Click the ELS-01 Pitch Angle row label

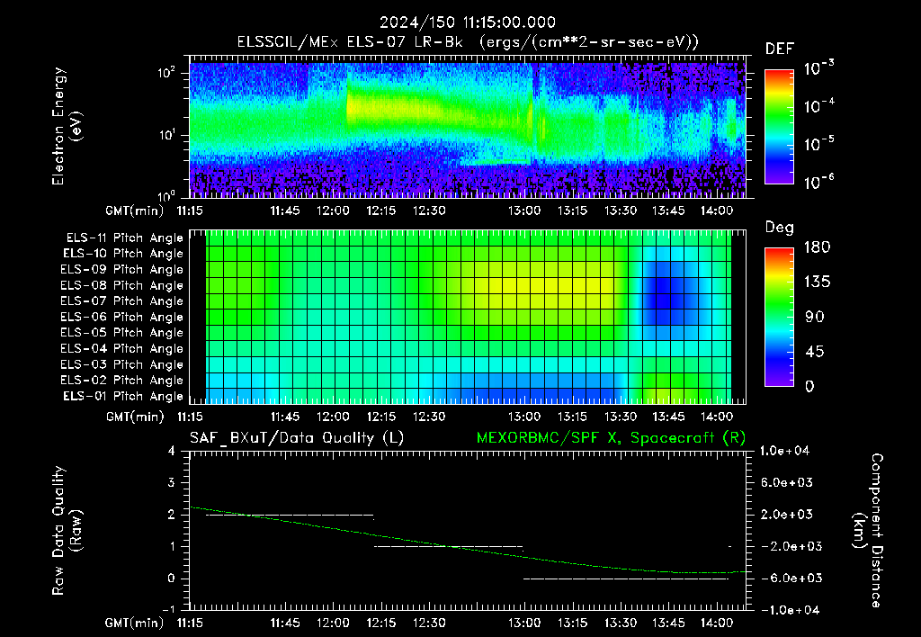pos(123,396)
